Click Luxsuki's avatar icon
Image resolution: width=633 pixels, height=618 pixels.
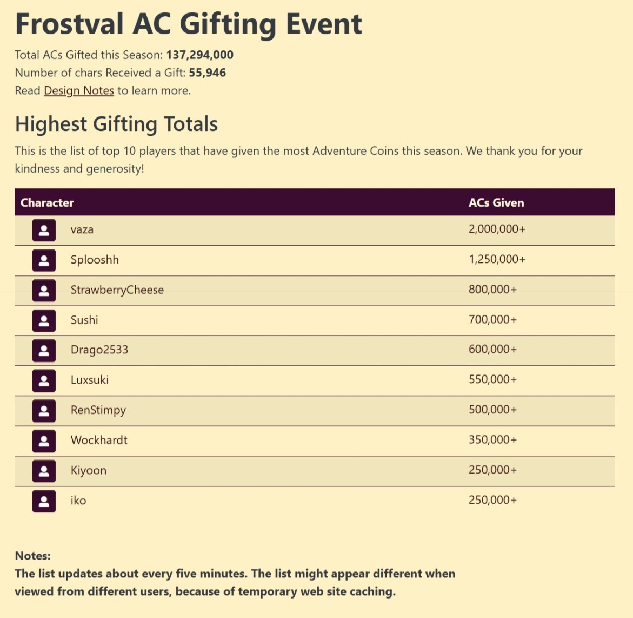[x=44, y=380]
